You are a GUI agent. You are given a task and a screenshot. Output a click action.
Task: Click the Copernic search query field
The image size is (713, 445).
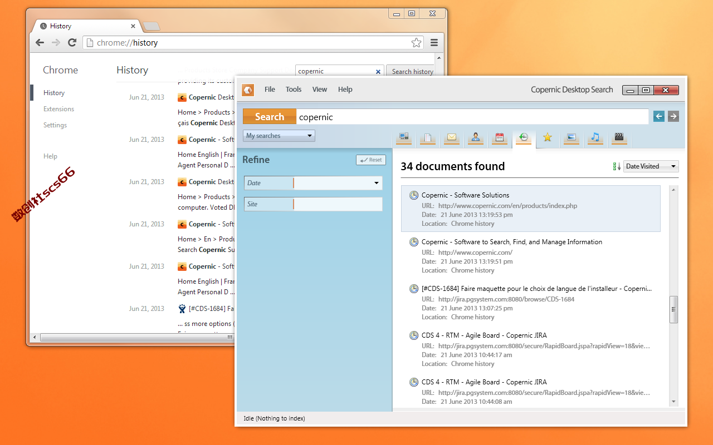click(x=472, y=117)
